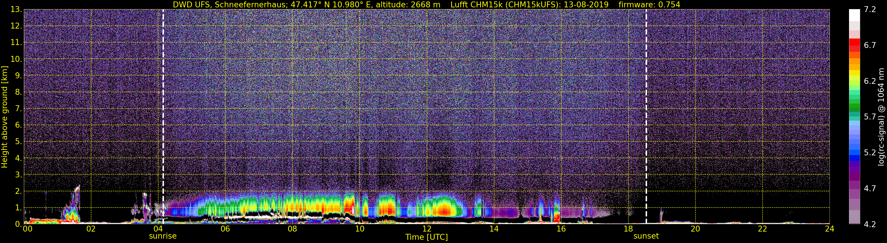Click the white dashed sunrise marker line
The height and width of the screenshot is (243, 887).
tap(163, 116)
